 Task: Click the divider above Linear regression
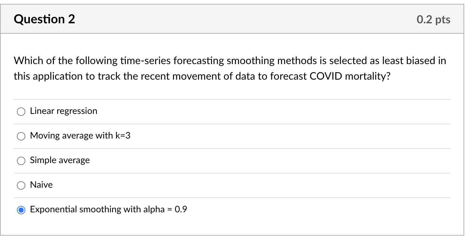pyautogui.click(x=232, y=99)
